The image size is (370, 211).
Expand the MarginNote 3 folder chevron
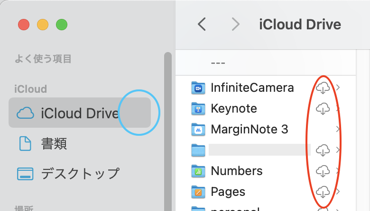(338, 129)
